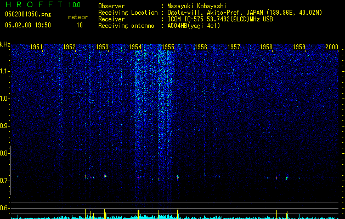Click the 0.9 kHz axis label

click(4, 126)
